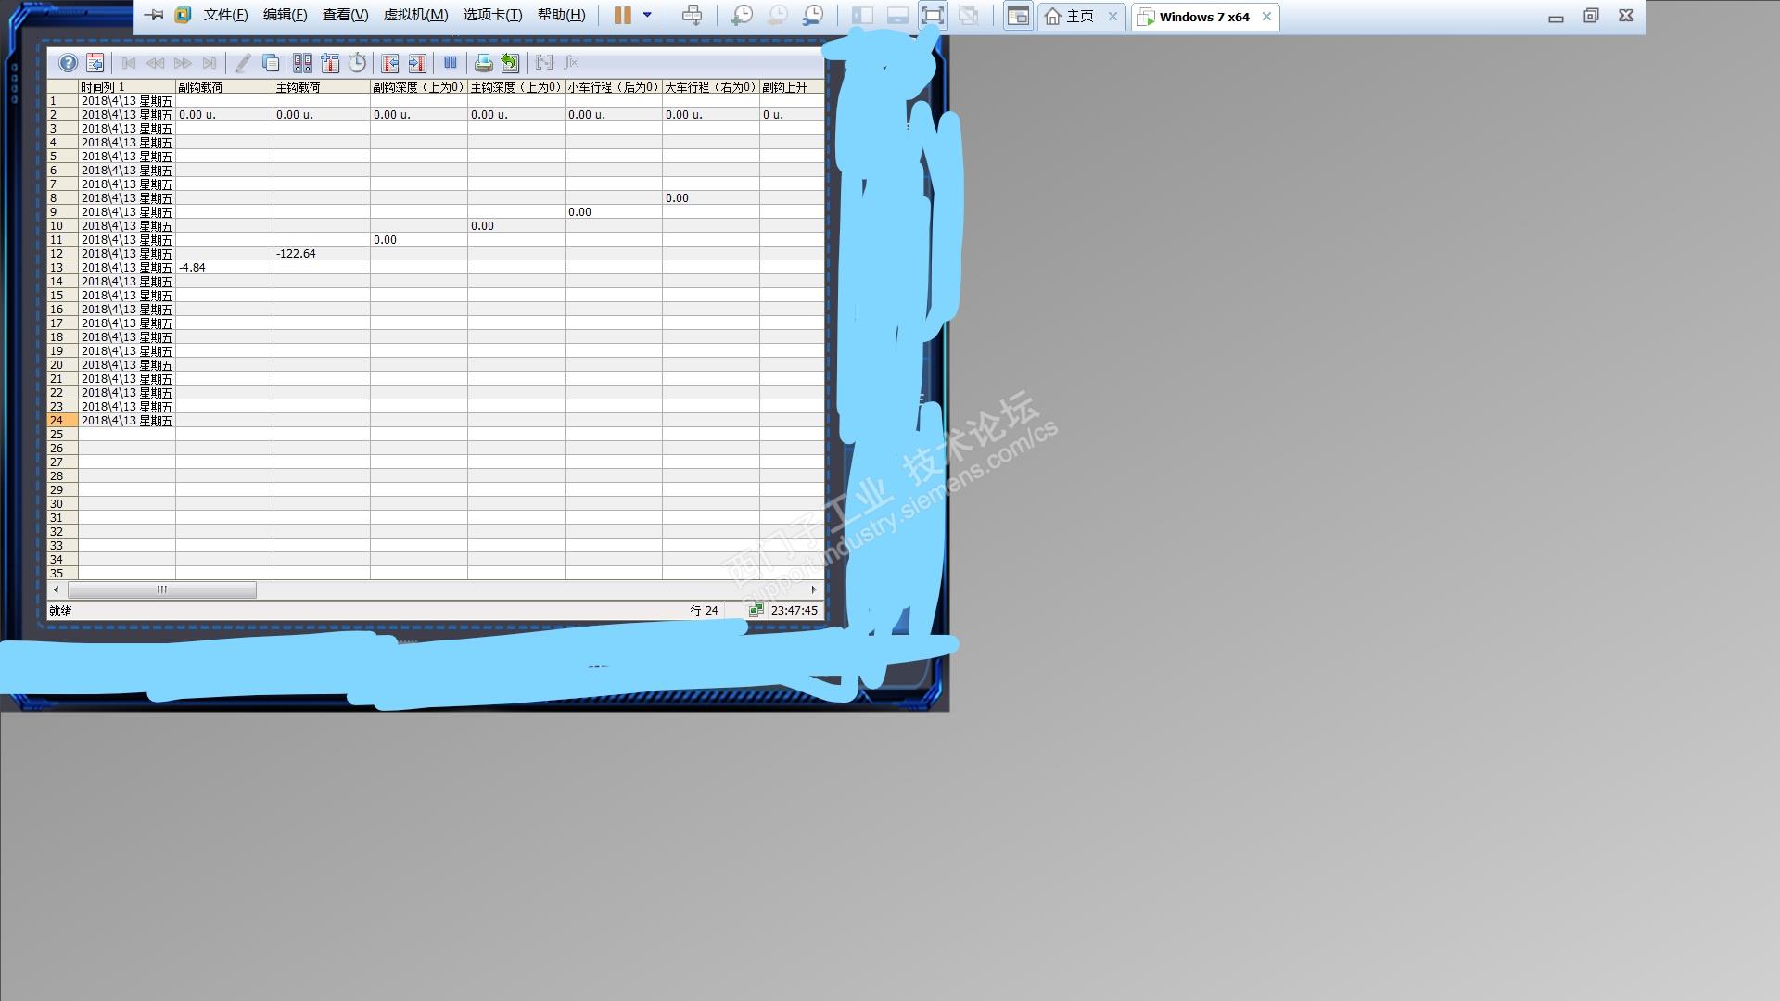Toggle VMware full screen mode
The height and width of the screenshot is (1001, 1780).
coord(933,16)
